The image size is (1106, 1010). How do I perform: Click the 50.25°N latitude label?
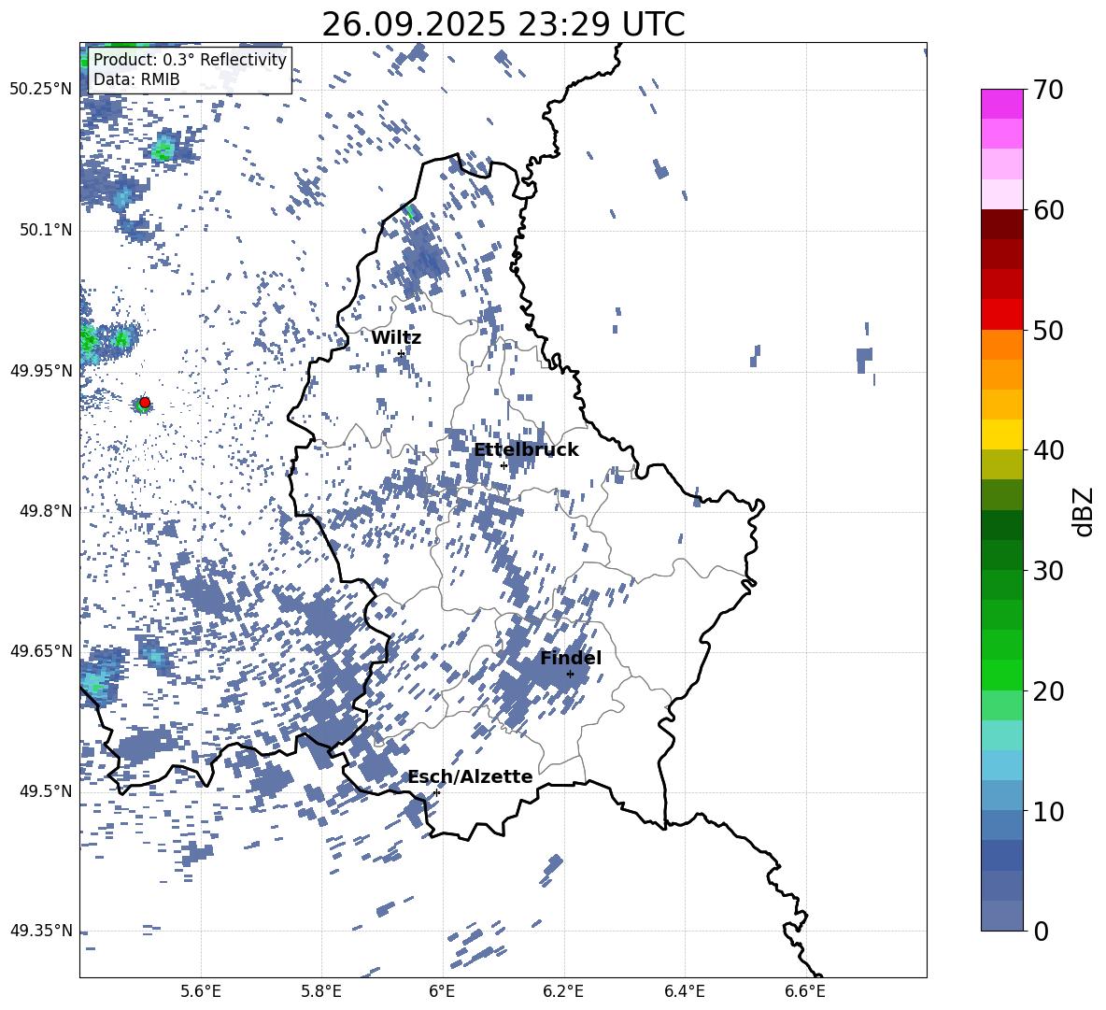pos(41,90)
